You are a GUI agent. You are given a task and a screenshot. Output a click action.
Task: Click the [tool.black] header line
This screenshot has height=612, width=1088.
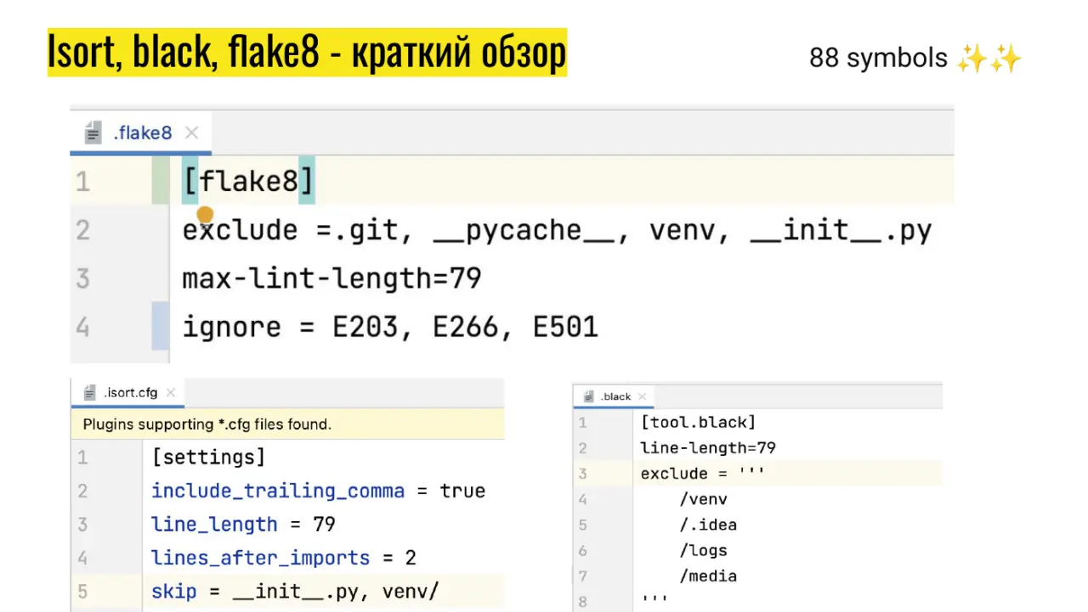(x=698, y=422)
